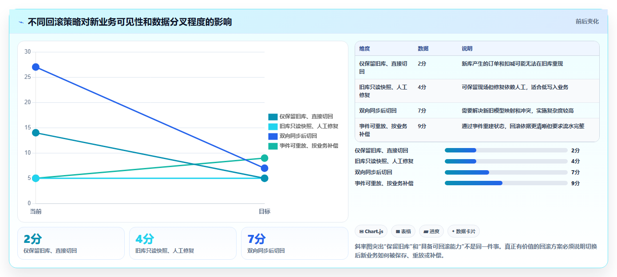Click the teal point at 5 on 目标
Image resolution: width=617 pixels, height=277 pixels.
[x=265, y=178]
